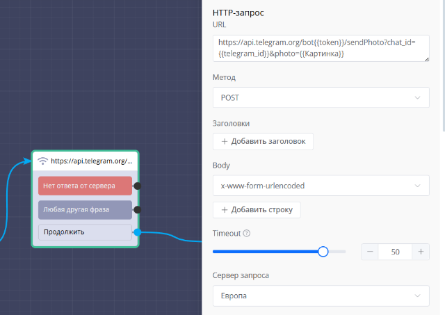Click the Wi-Fi icon on the HTTP node
Viewport: 445px width, 315px height.
[x=42, y=161]
